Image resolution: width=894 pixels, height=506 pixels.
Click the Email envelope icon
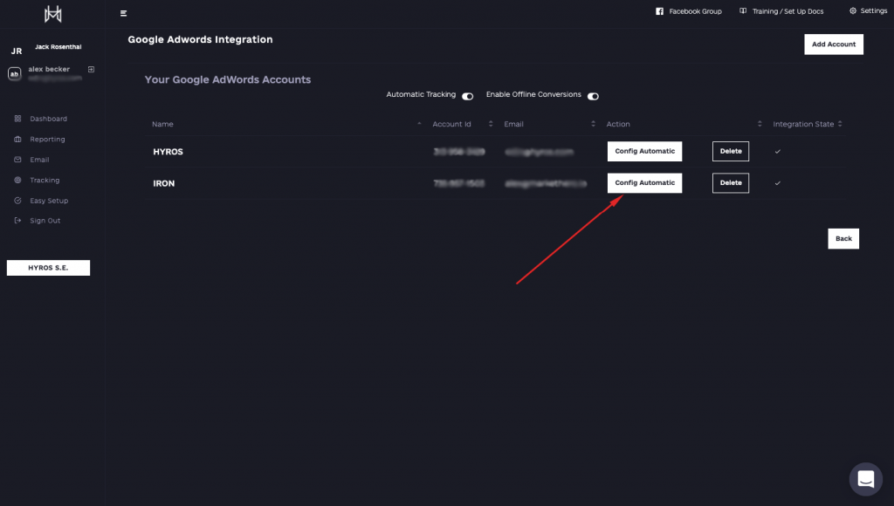(17, 160)
